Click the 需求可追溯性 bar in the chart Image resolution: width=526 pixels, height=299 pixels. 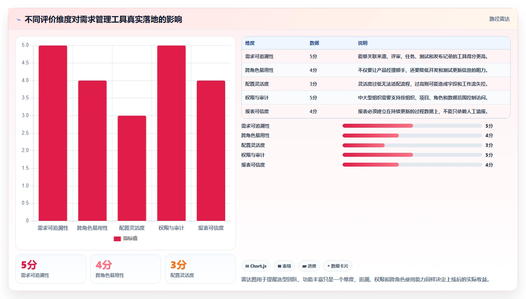pos(53,133)
